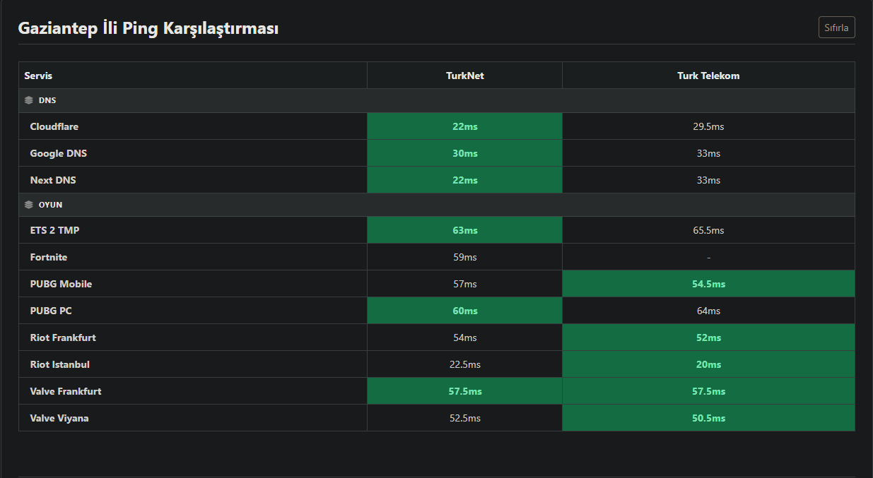Select Fortnite TurkNet 59ms cell
This screenshot has width=873, height=478.
tap(465, 257)
